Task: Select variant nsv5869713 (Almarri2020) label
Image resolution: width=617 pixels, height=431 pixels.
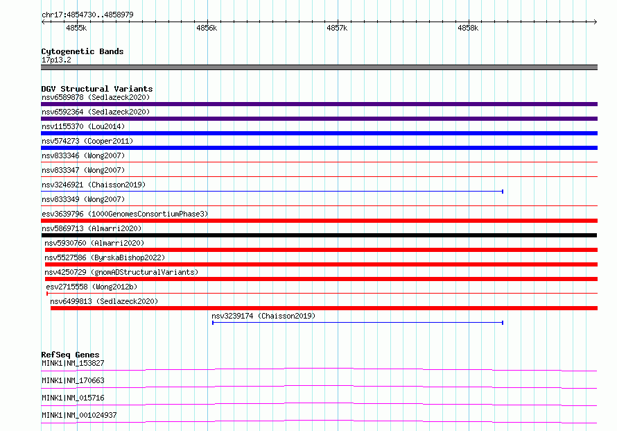Action: (92, 228)
